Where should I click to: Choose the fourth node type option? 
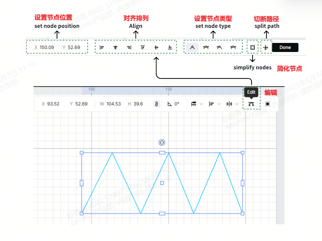(x=233, y=47)
